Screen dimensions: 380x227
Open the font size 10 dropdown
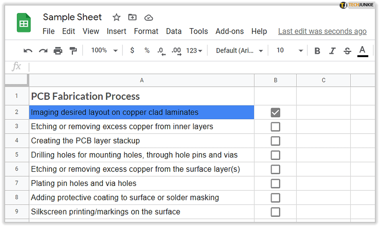[x=290, y=50]
